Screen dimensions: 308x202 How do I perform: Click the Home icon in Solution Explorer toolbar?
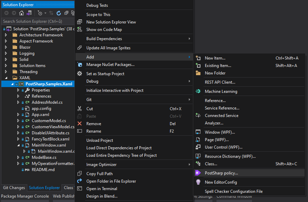(x=22, y=13)
